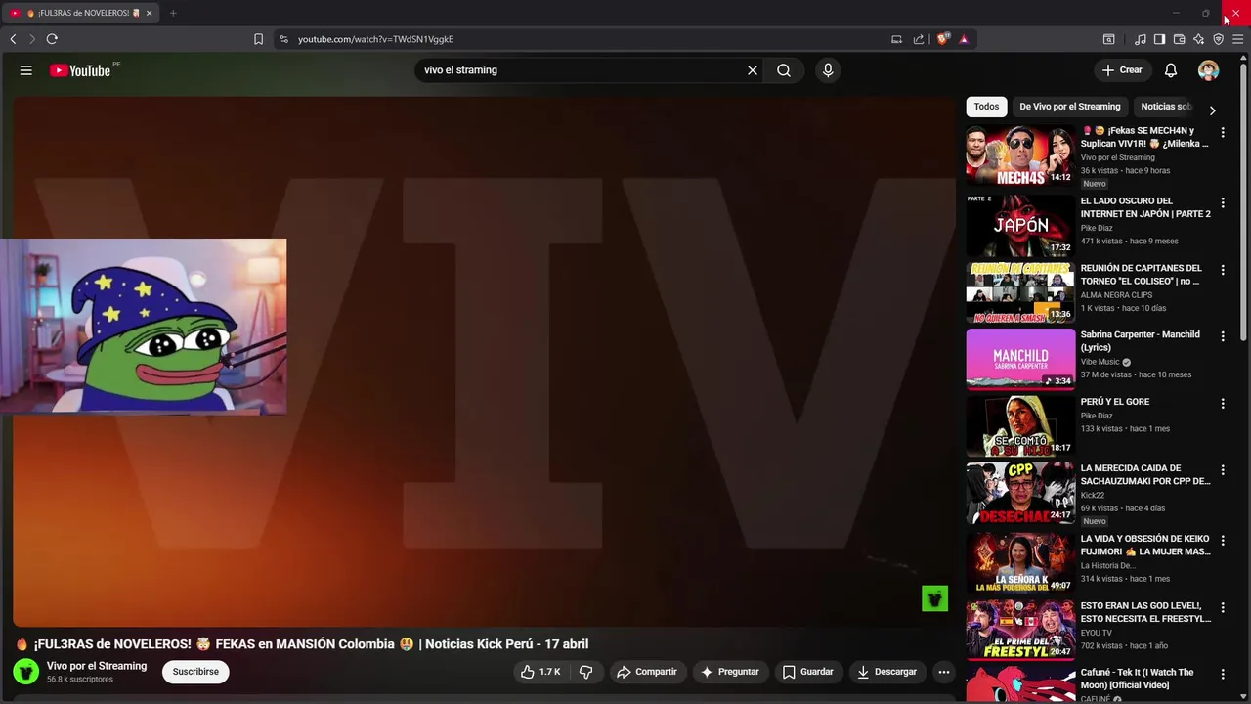Screen dimensions: 1251x704
Task: Click the browser forward arrow
Action: coord(32,39)
